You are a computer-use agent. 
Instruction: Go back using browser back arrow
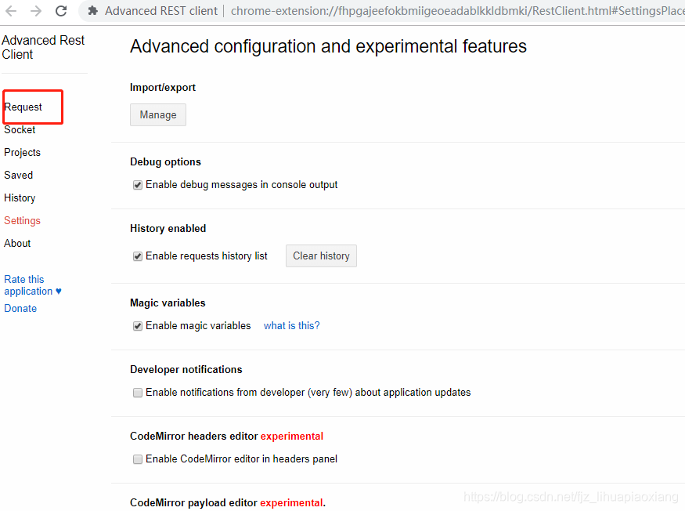pos(11,10)
